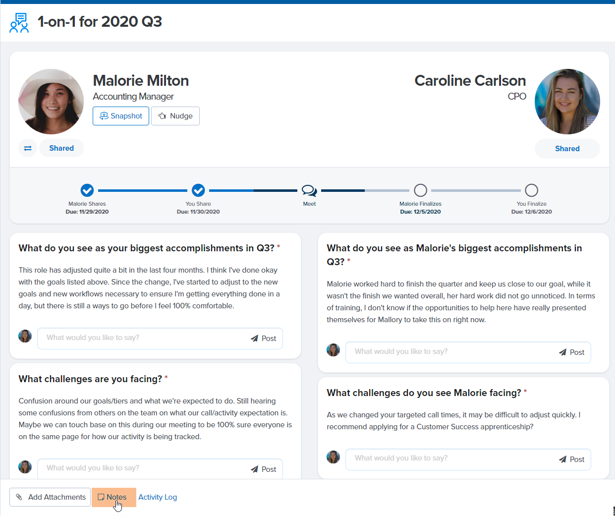Click the Shared status under Malorie's photo
615x516 pixels.
61,148
